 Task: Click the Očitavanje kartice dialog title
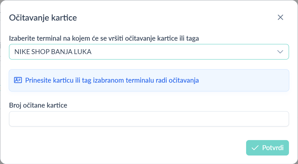coord(43,18)
